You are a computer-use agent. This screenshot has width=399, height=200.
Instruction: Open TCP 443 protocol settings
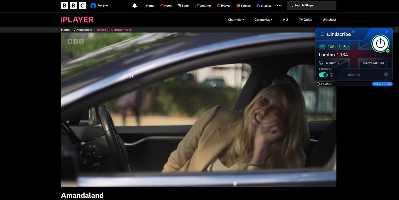coord(334,46)
